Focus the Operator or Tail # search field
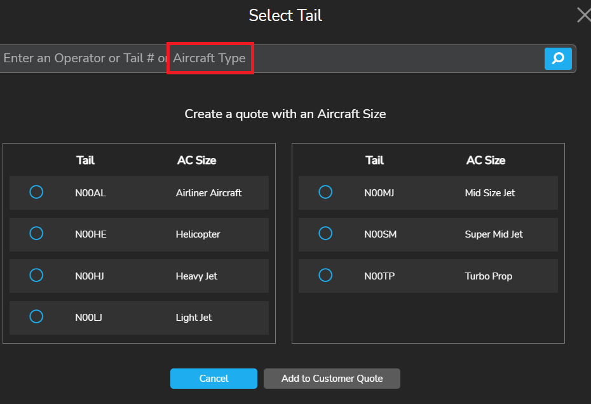The image size is (591, 404). coord(267,58)
